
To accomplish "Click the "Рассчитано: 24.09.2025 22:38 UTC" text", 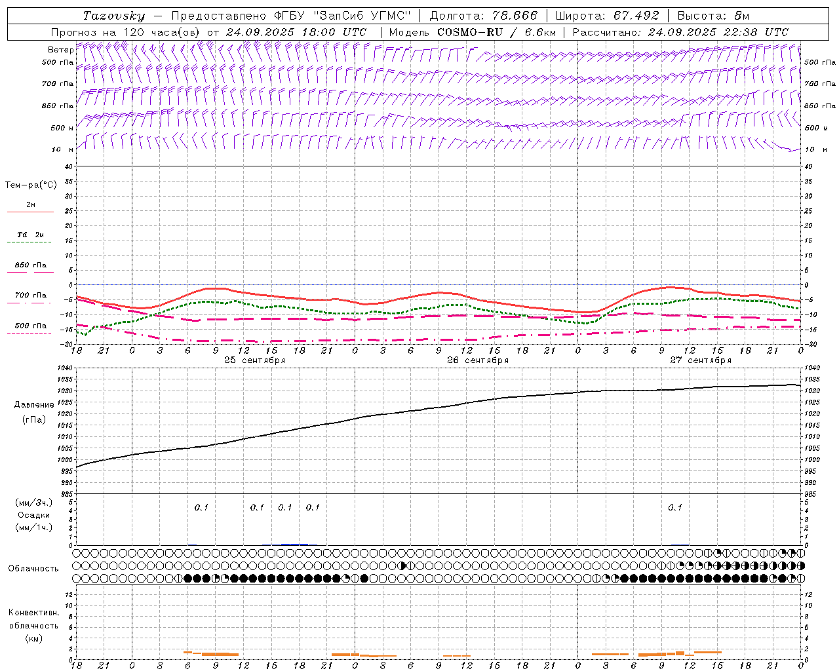I will 680,32.
